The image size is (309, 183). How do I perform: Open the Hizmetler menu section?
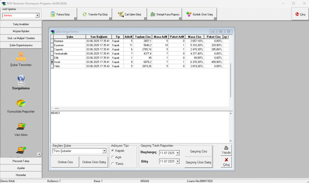click(21, 175)
